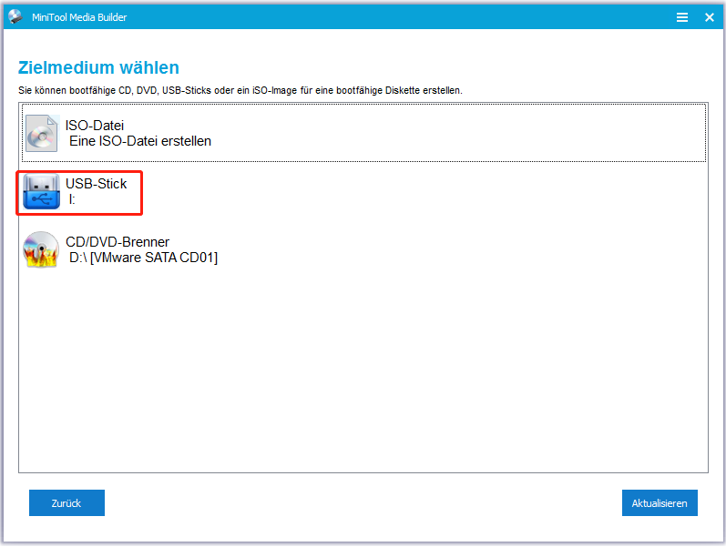Click the MiniTool Media Builder title text
Screen dimensions: 726x547
[x=79, y=17]
